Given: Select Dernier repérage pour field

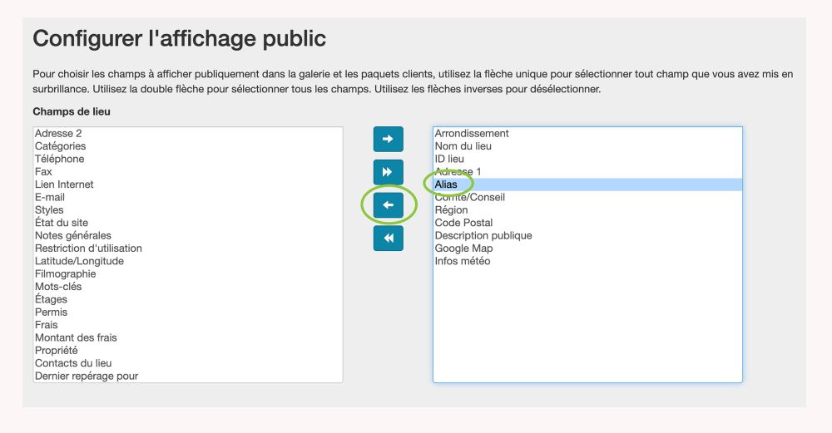Looking at the screenshot, I should tap(87, 376).
